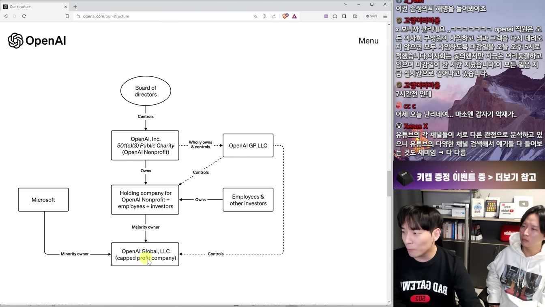Click the OpenAI Global, LLC box
This screenshot has height=307, width=545.
click(x=145, y=254)
